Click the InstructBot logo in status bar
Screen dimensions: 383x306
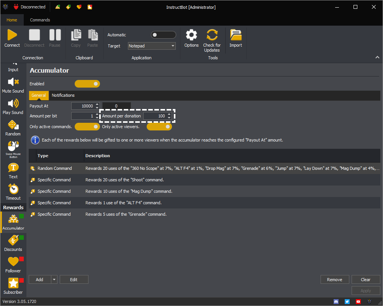tap(369, 302)
